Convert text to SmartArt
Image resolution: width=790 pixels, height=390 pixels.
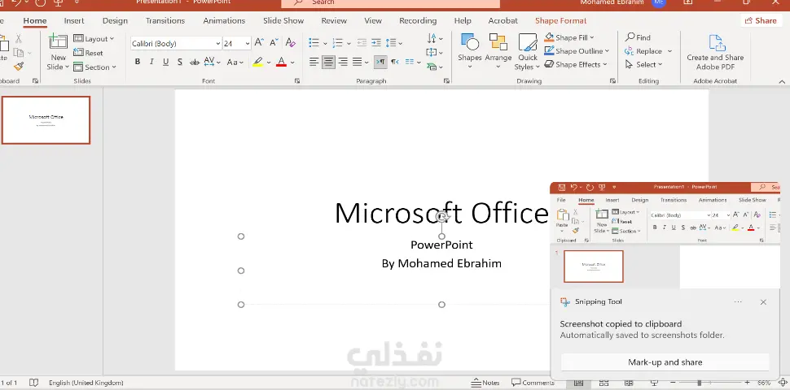tap(435, 67)
